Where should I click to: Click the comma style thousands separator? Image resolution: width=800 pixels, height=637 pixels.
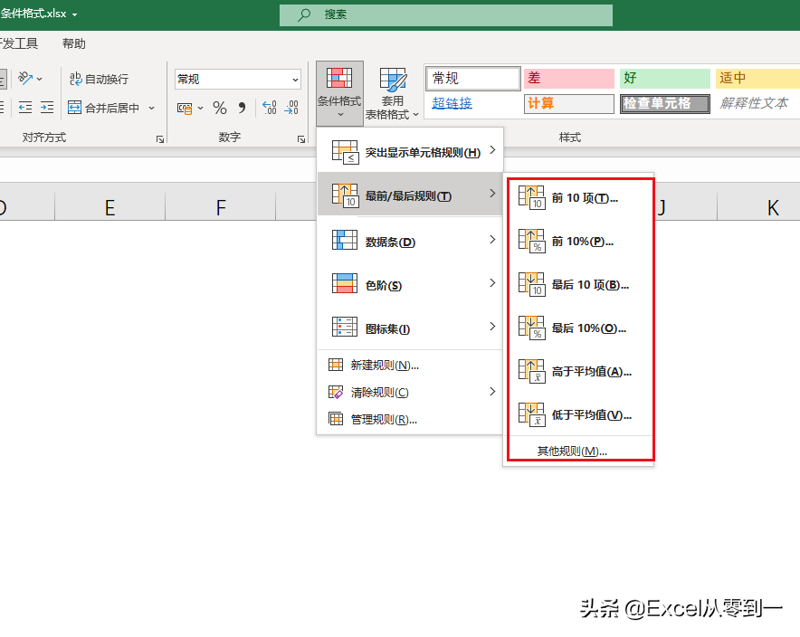(x=241, y=107)
